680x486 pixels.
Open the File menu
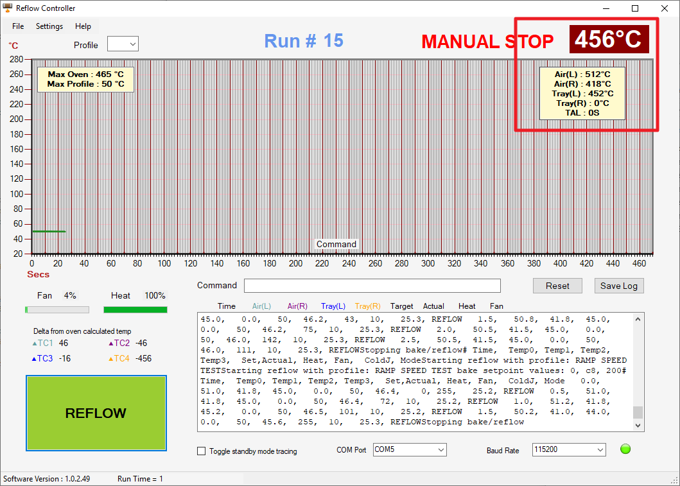tap(17, 26)
